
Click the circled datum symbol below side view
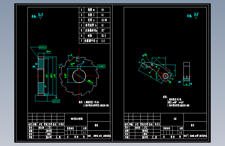tap(56, 98)
